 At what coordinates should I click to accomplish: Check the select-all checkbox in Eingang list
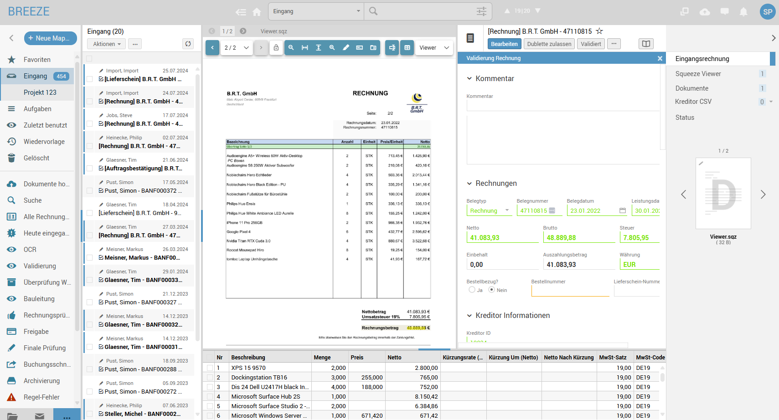[x=89, y=59]
